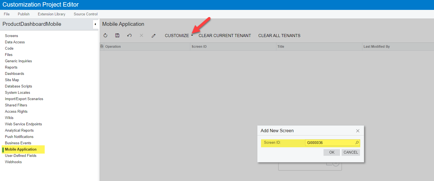Click the Save disk icon
The image size is (434, 181).
[x=117, y=35]
